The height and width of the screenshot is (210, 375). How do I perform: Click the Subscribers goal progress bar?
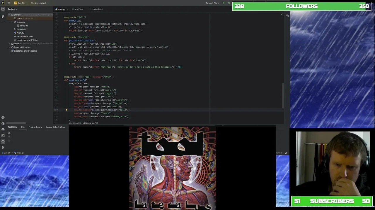click(332, 201)
